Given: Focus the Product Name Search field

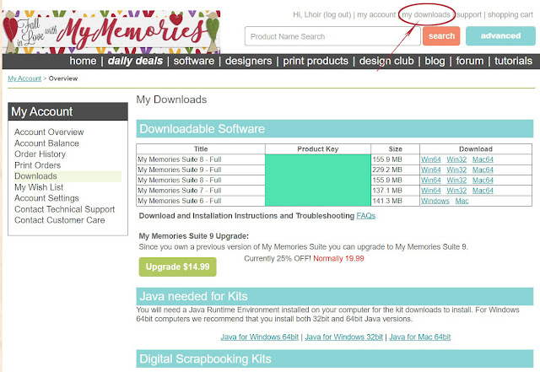Looking at the screenshot, I should pyautogui.click(x=332, y=36).
